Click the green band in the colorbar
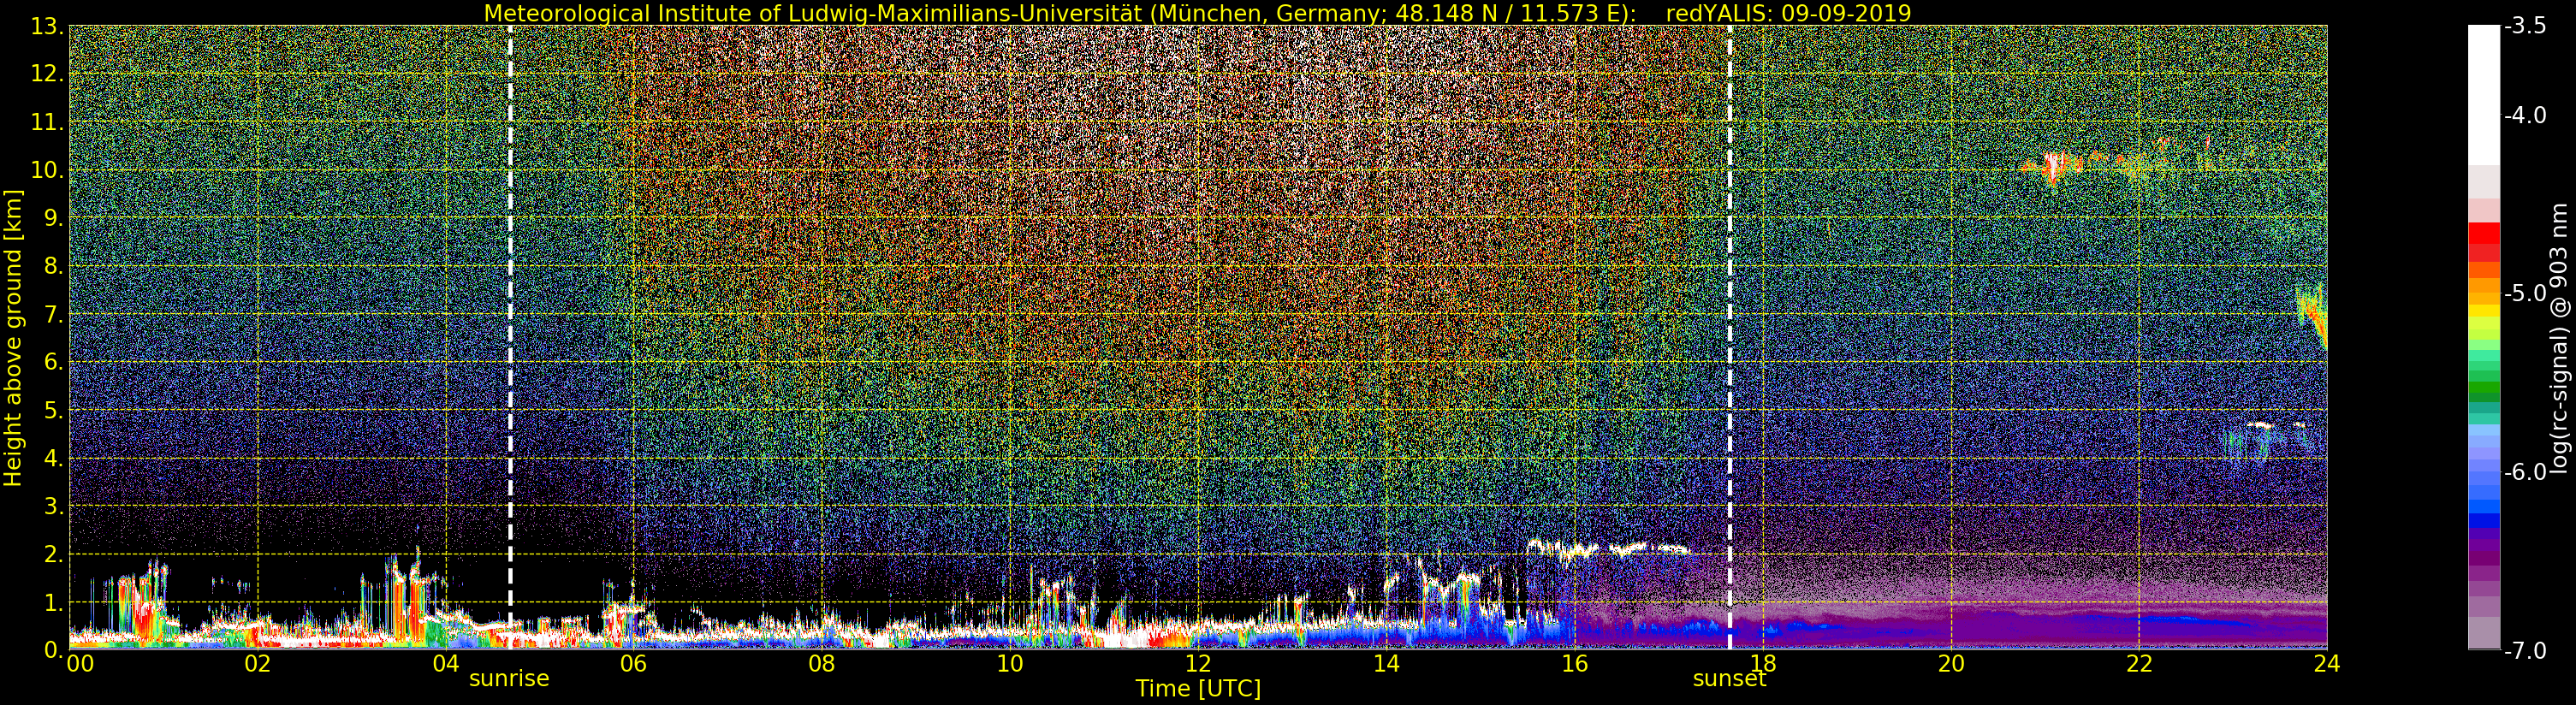The width and height of the screenshot is (2576, 705). 2484,385
